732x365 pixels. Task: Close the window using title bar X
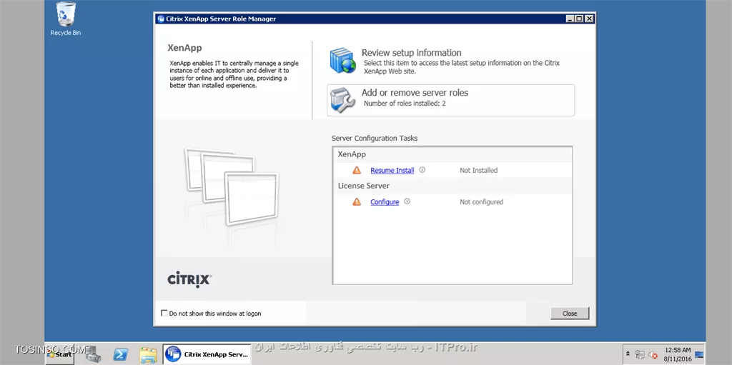(x=589, y=19)
